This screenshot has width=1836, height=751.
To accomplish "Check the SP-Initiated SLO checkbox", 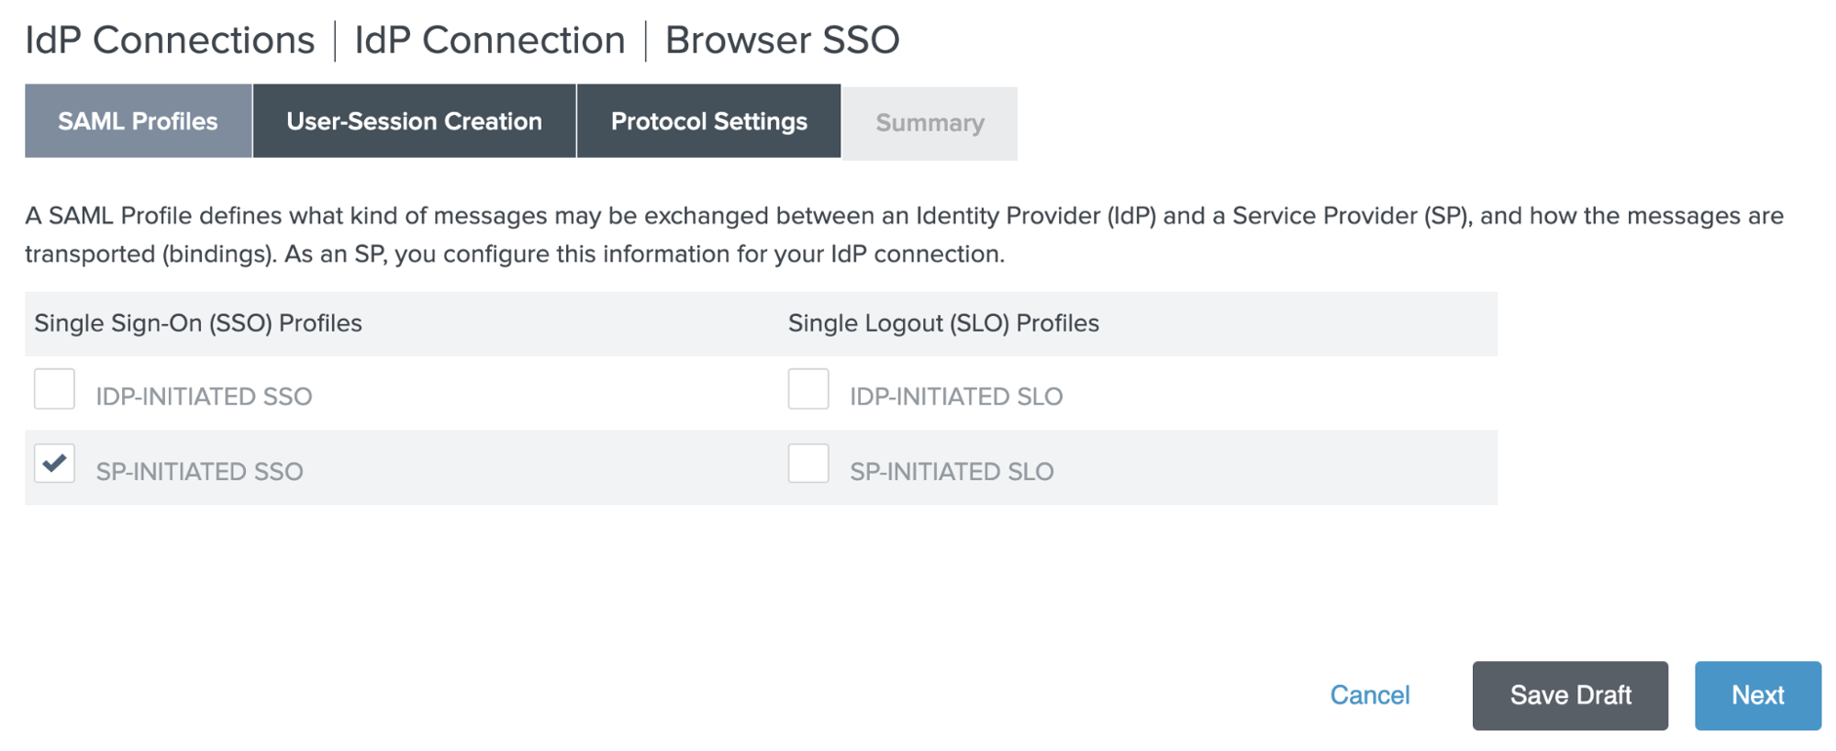I will [x=808, y=463].
